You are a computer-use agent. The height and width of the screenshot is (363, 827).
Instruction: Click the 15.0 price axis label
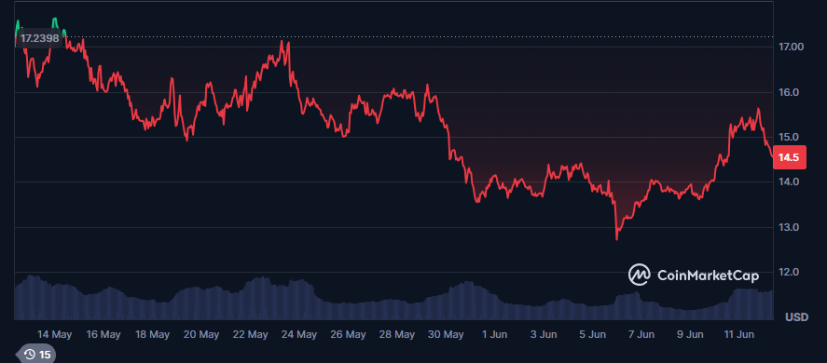(790, 137)
